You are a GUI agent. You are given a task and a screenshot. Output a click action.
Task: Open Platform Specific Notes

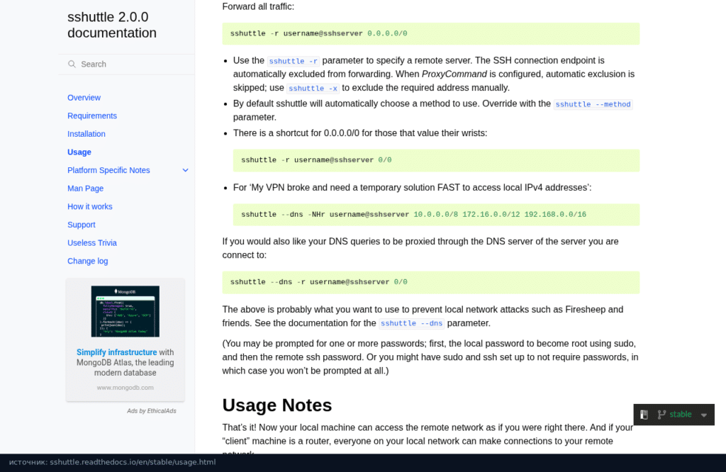108,170
